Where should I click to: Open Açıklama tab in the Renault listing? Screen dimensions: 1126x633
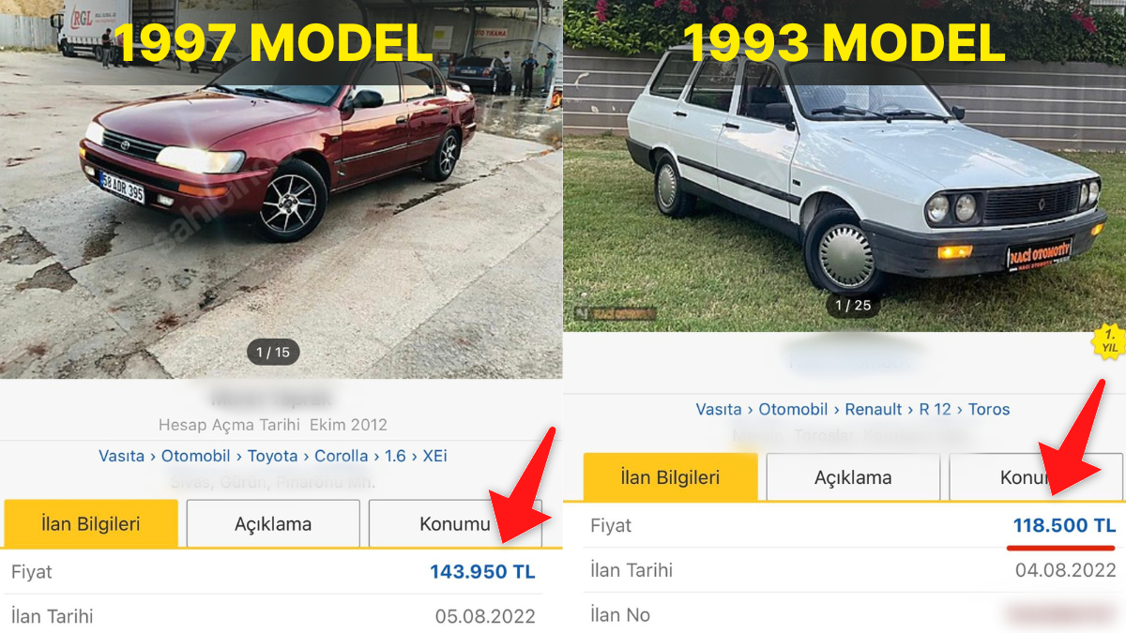[853, 477]
